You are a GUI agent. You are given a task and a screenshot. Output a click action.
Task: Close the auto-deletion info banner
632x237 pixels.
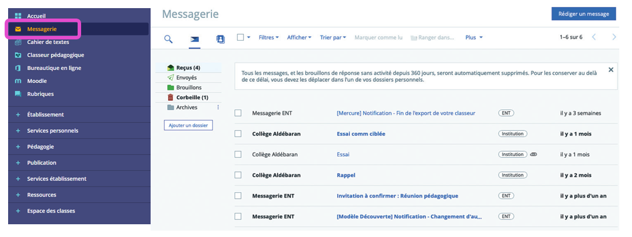611,70
